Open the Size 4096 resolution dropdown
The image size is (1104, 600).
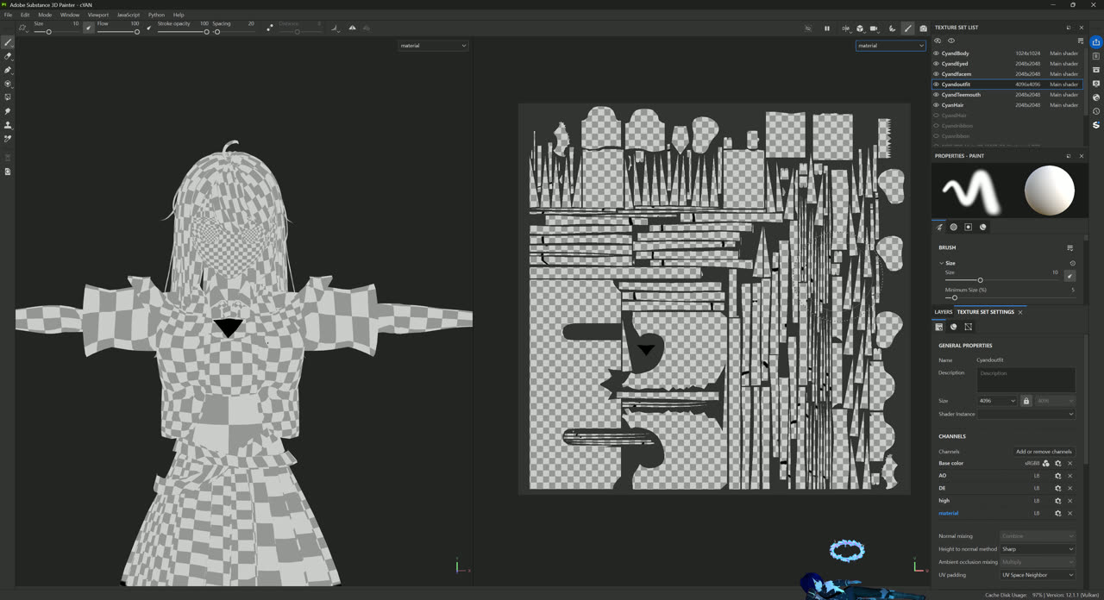[997, 401]
